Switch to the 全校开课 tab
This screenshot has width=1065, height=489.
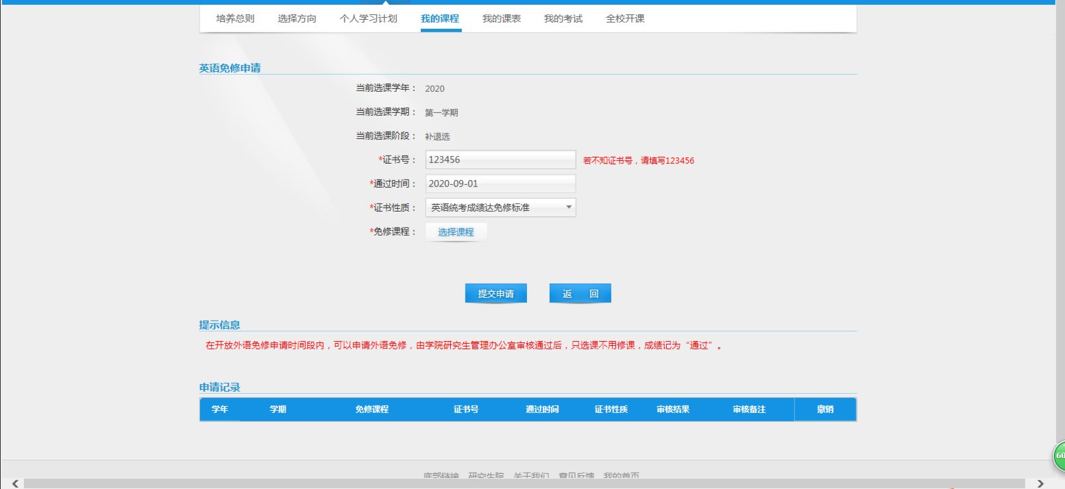pos(625,18)
